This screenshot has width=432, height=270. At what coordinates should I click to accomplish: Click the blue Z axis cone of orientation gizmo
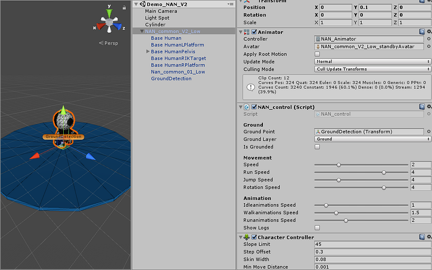117,26
